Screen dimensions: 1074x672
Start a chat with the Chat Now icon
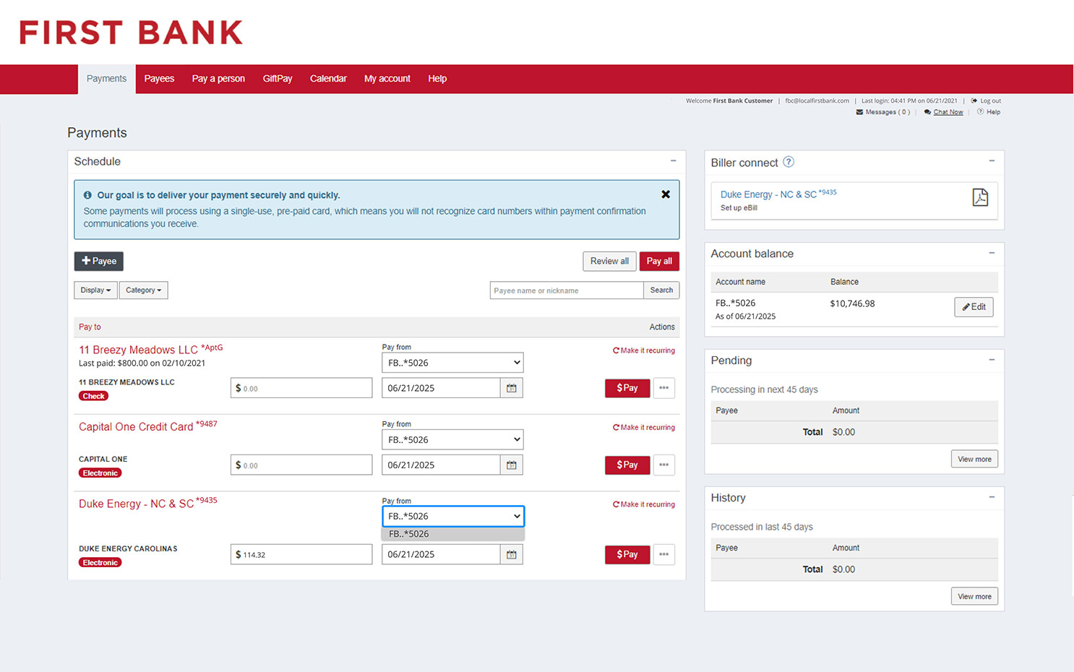click(927, 111)
